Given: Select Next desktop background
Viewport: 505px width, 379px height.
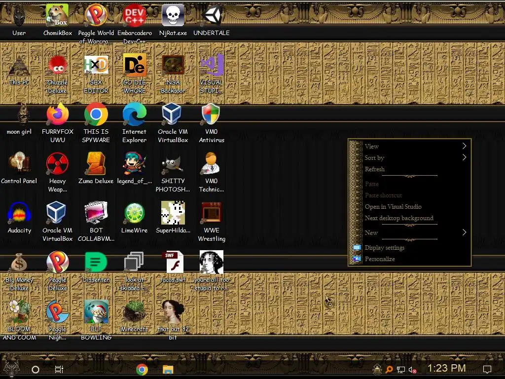Looking at the screenshot, I should 410,218.
